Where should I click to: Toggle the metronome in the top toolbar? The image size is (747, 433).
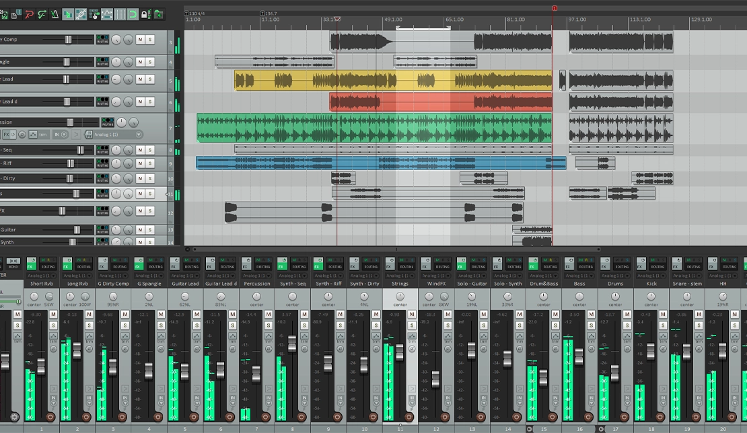(x=55, y=13)
